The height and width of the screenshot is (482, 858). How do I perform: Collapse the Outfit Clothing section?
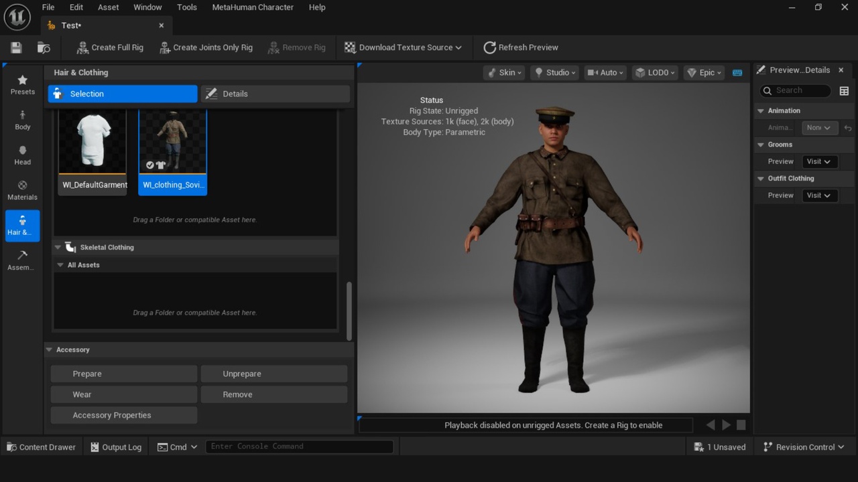(x=761, y=179)
